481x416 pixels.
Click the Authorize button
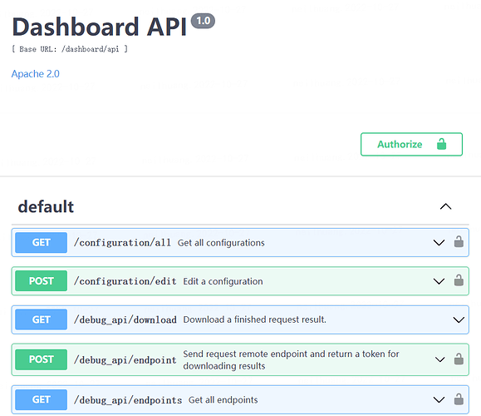(x=411, y=144)
